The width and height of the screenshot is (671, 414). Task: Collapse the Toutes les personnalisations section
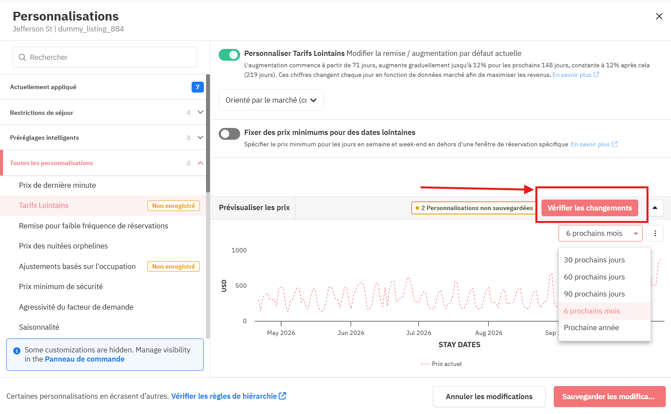(x=200, y=163)
